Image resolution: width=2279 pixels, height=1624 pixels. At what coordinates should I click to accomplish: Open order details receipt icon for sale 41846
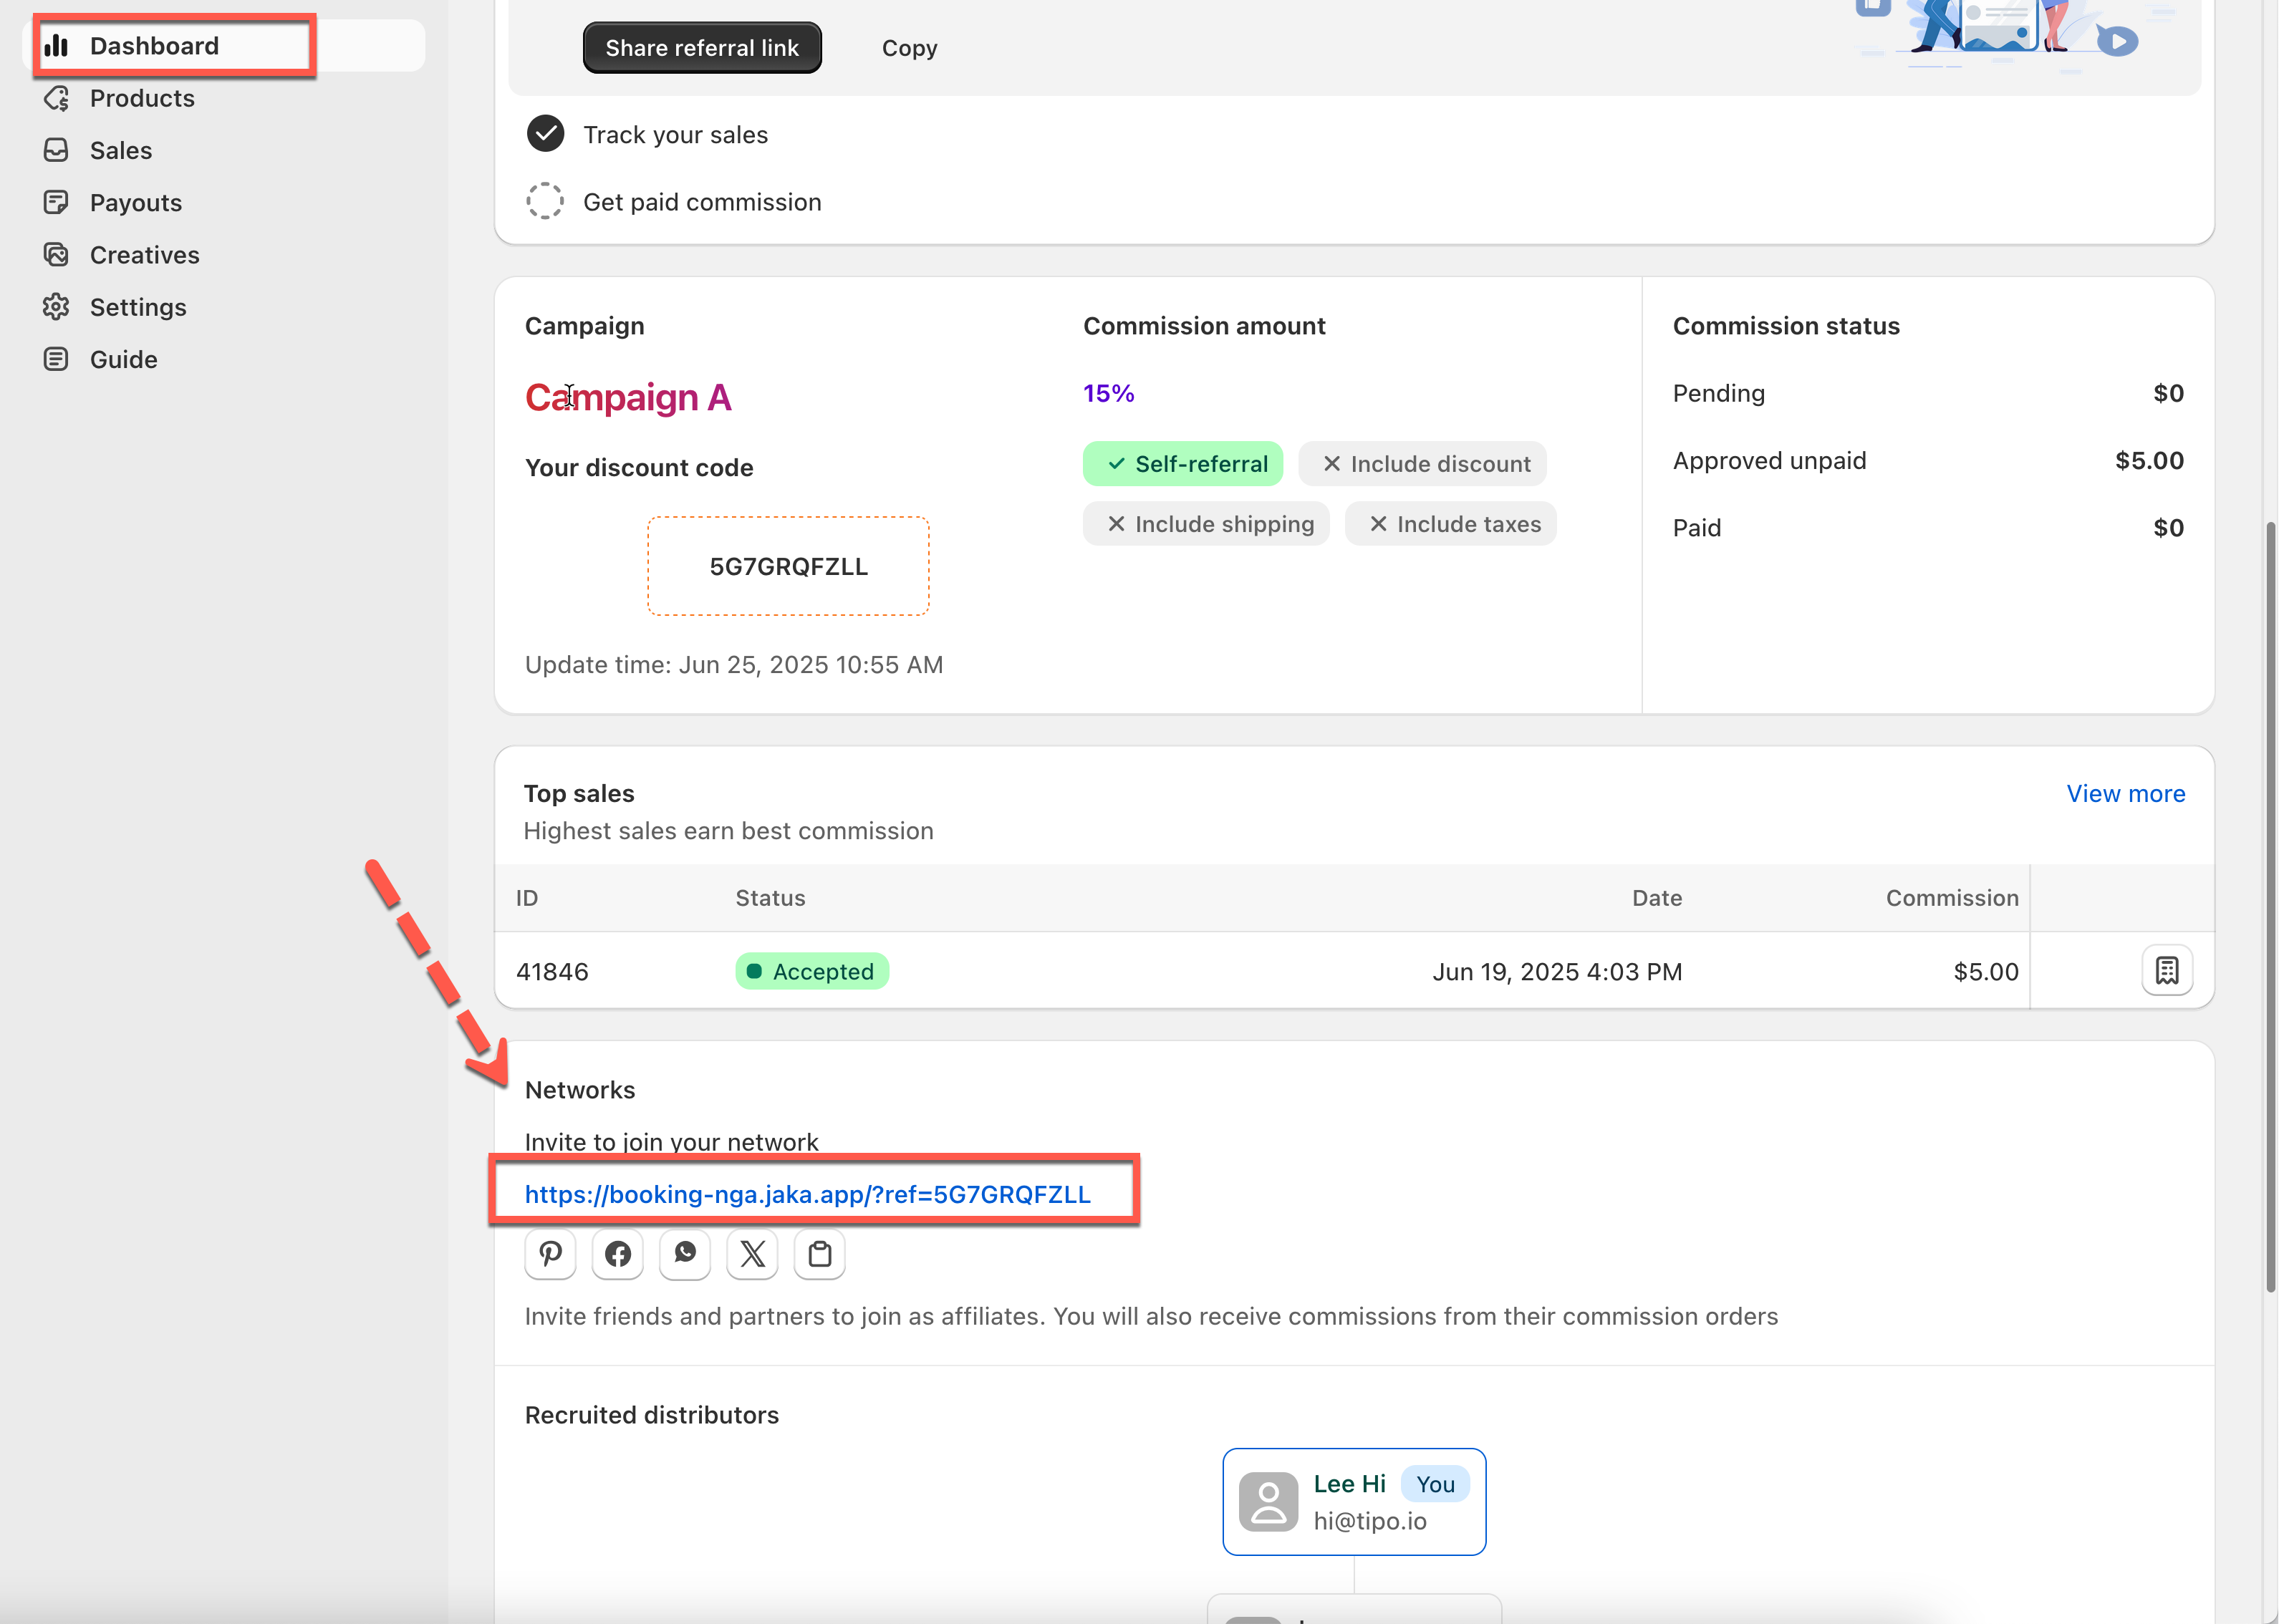coord(2166,970)
